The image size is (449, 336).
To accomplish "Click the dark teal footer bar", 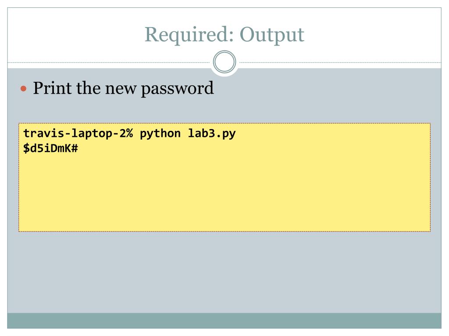I will pos(224,321).
